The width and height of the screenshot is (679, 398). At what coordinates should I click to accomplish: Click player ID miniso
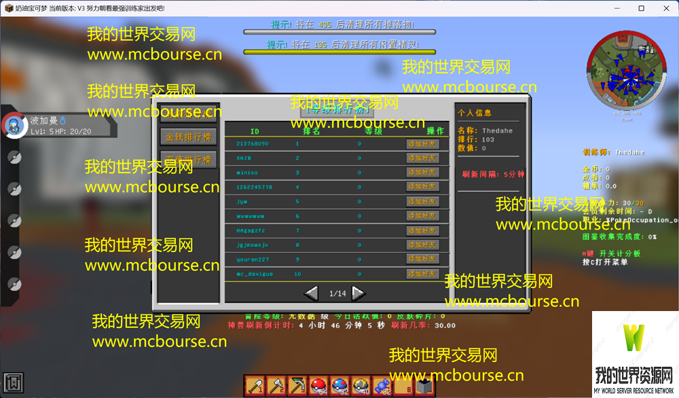pos(247,173)
